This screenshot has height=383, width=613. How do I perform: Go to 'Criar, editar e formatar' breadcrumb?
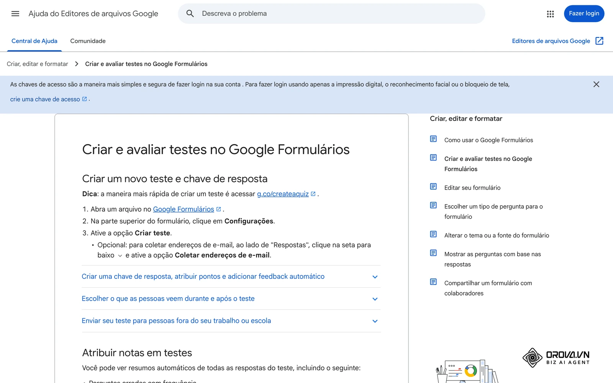(x=38, y=64)
